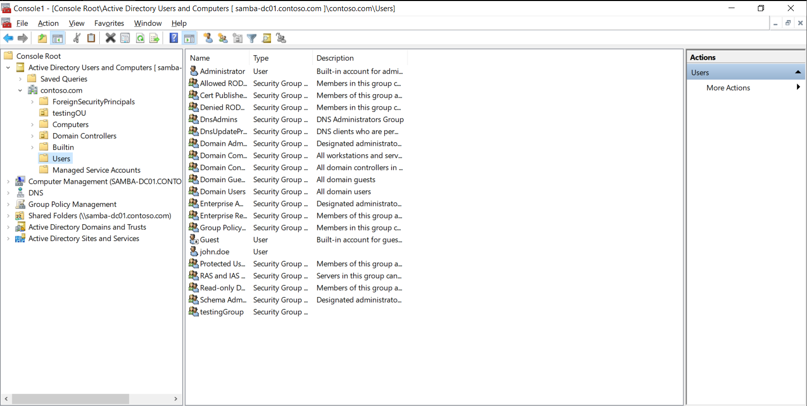Click the Cut scissors toolbar icon
807x406 pixels.
tap(76, 38)
